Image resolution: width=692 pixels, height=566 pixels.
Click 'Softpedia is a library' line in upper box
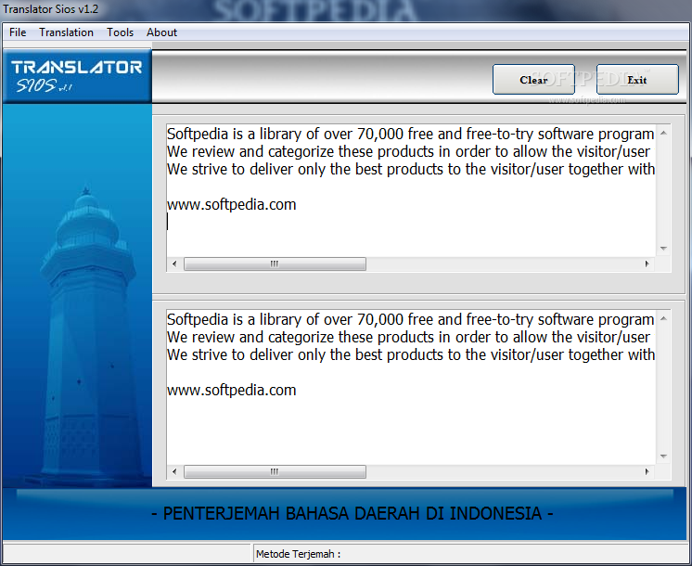410,134
